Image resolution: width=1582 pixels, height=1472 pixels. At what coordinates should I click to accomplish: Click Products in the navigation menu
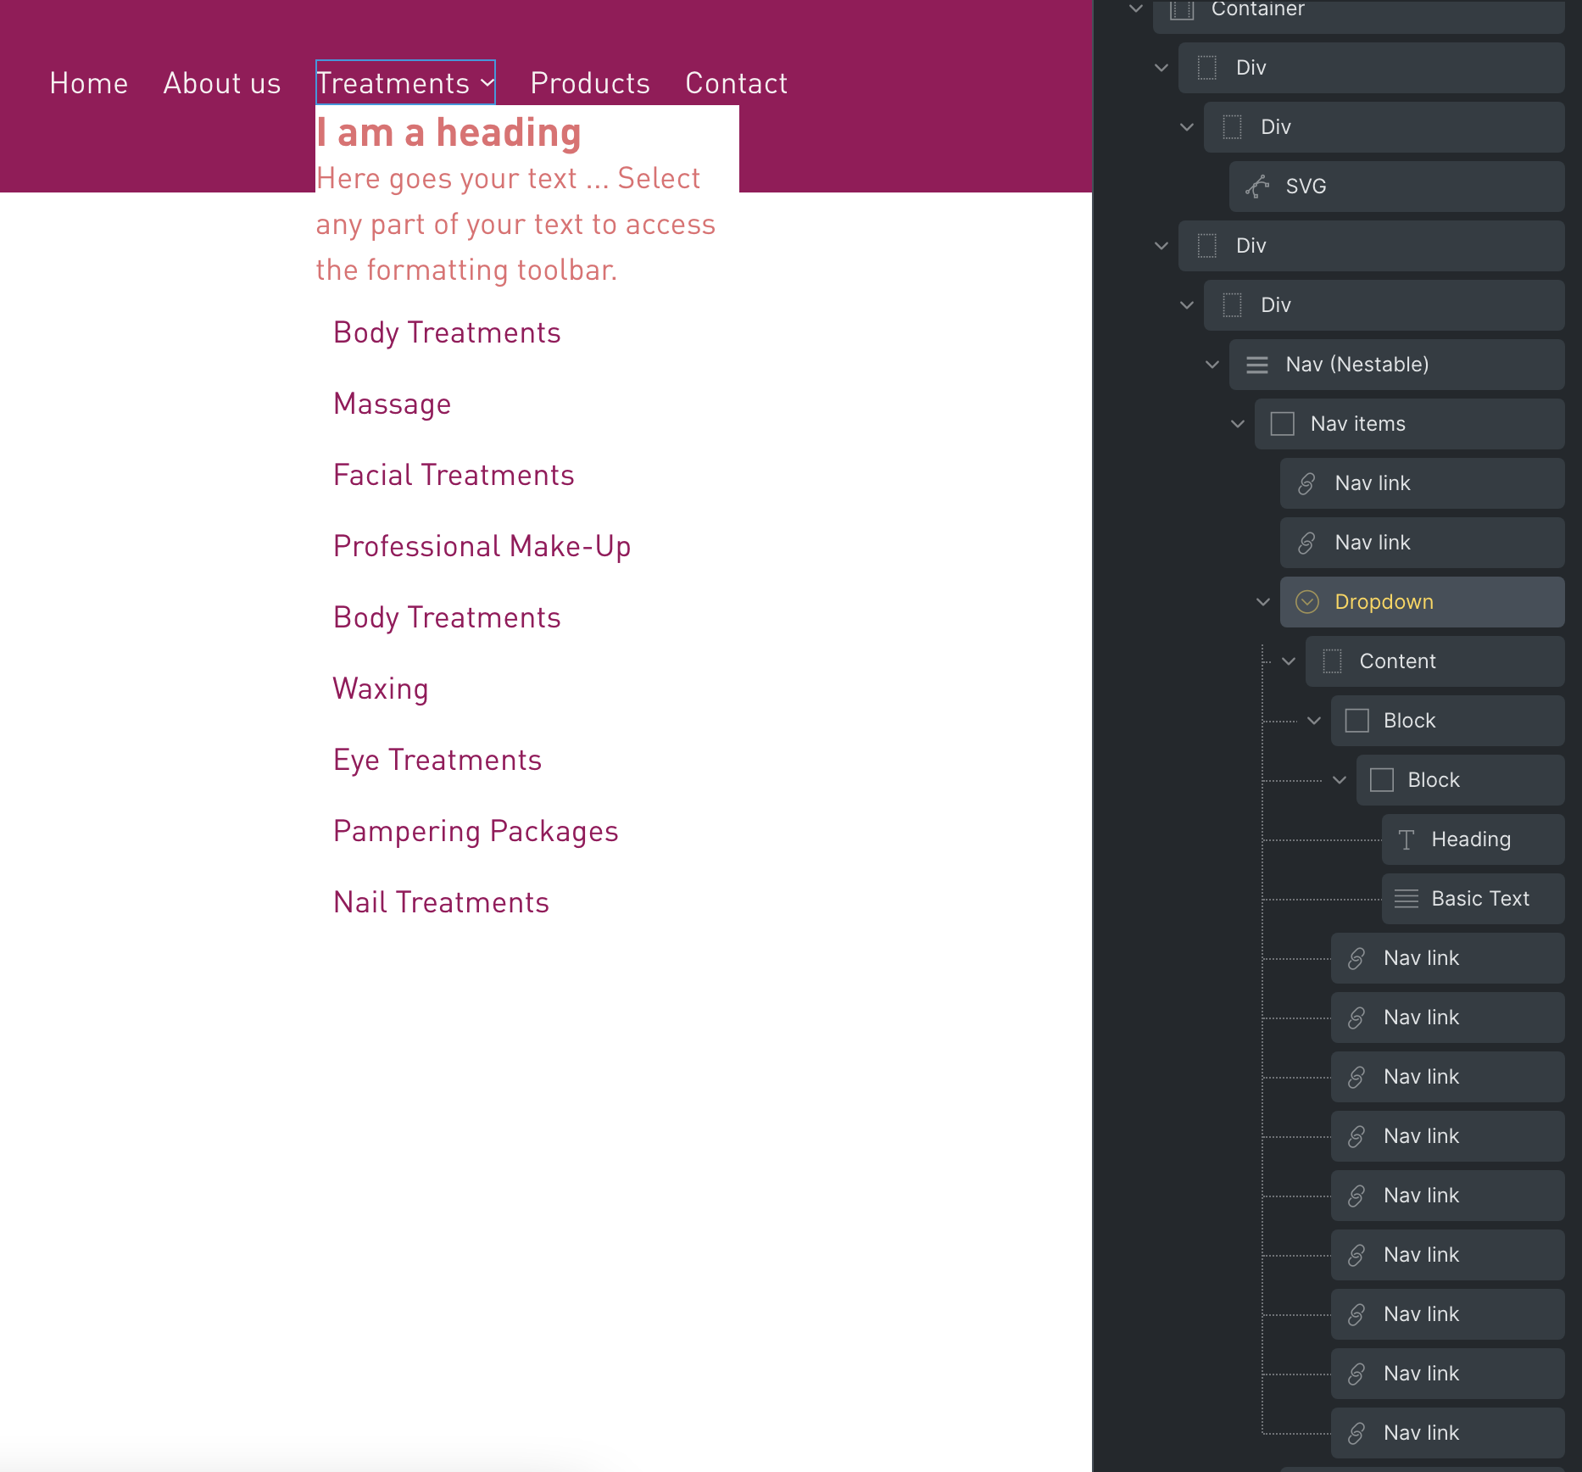590,83
